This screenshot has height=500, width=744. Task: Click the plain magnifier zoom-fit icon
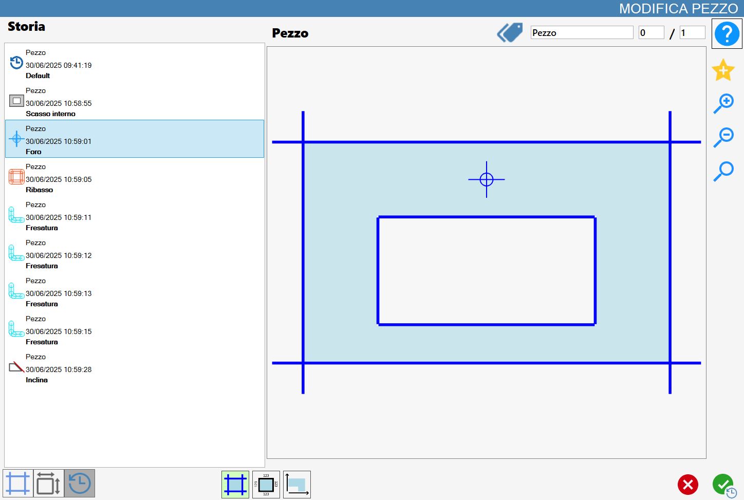click(x=723, y=171)
